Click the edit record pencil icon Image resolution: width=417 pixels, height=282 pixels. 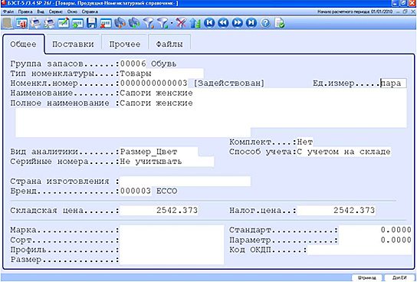pos(64,23)
